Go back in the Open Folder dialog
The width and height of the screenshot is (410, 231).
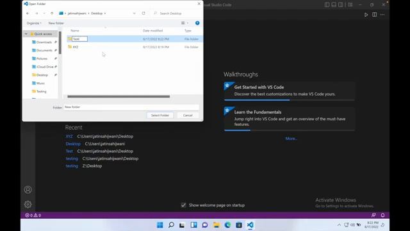(x=28, y=13)
